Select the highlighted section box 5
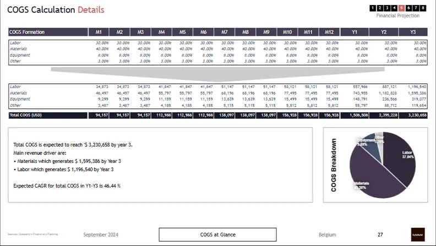Viewport: 436px width, 246px height. pos(401,8)
